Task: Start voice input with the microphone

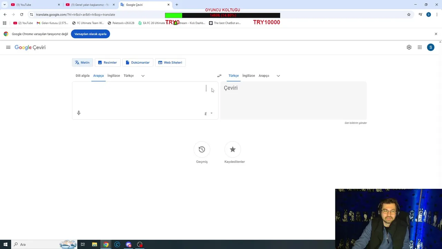Action: tap(79, 113)
